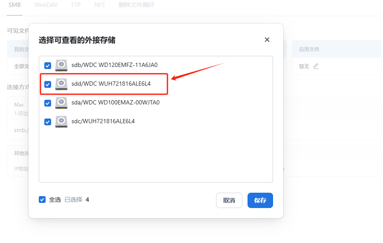383x243 pixels.
Task: Click the sdc drive disk icon
Action: [61, 121]
